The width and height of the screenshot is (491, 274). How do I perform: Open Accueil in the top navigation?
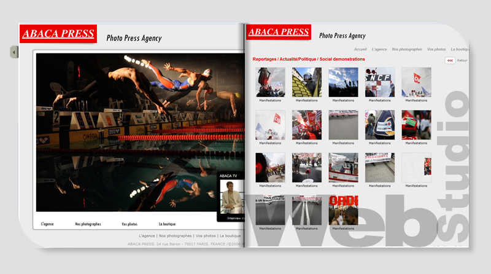pos(360,49)
